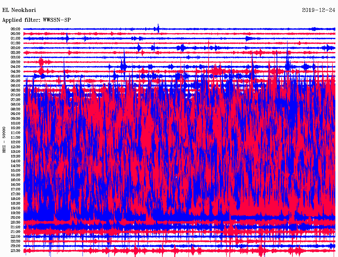Viewport: 338px width, 257px height.
Task: Select the 23:00 time label
Action: point(16,246)
